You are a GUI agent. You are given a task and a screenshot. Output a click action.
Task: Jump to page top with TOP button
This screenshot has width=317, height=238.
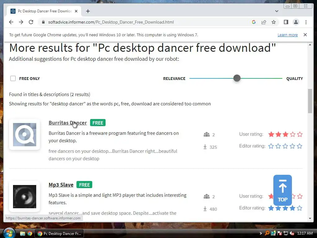tap(282, 190)
